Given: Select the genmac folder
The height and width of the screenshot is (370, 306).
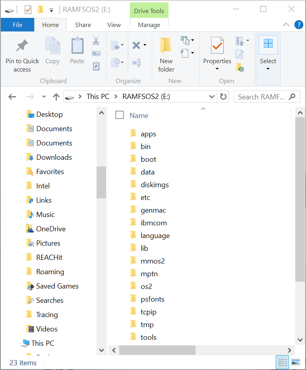Looking at the screenshot, I should (153, 210).
